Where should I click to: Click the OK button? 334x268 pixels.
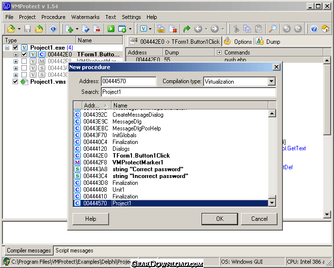point(220,219)
